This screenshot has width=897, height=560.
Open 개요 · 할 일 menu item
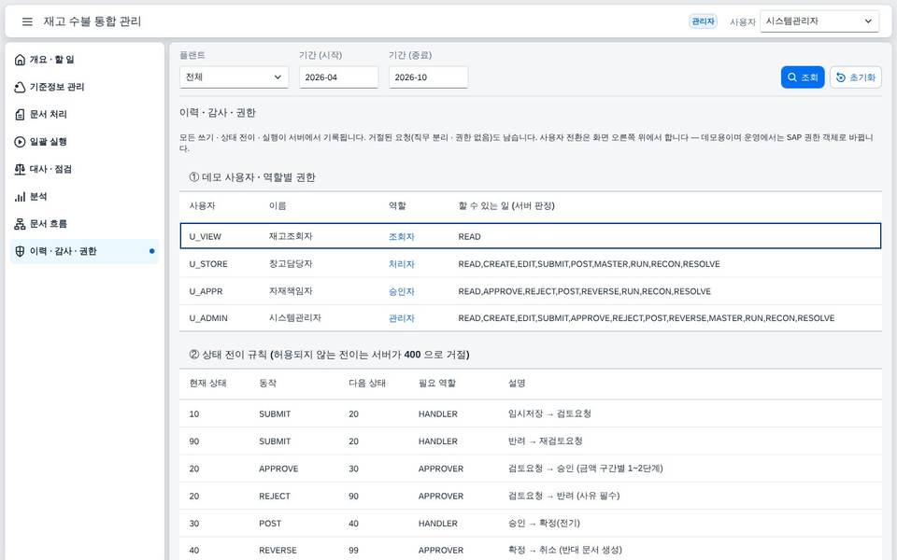(84, 60)
